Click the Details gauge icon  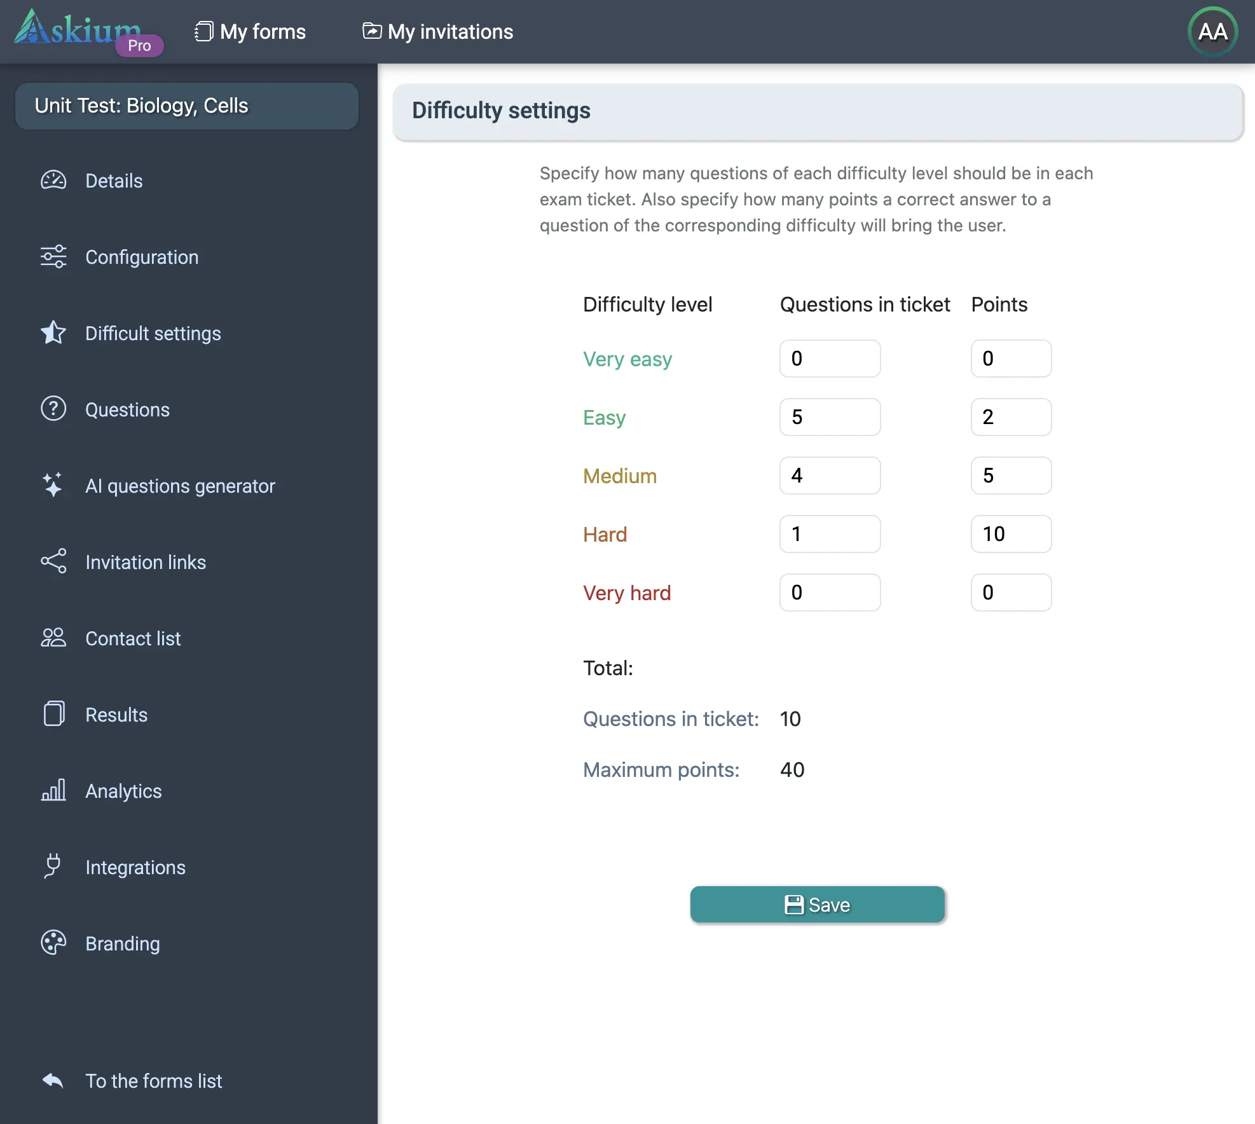(53, 181)
